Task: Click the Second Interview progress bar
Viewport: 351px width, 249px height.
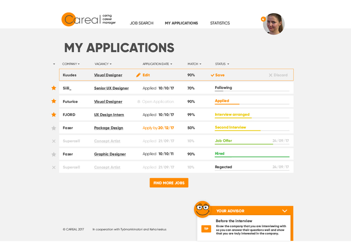Action: pos(252,131)
